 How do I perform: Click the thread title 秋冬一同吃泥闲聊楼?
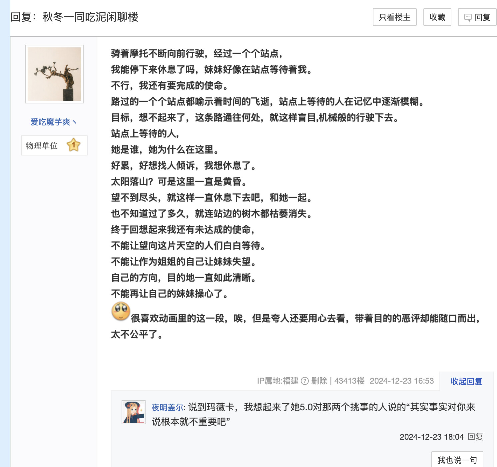point(90,17)
